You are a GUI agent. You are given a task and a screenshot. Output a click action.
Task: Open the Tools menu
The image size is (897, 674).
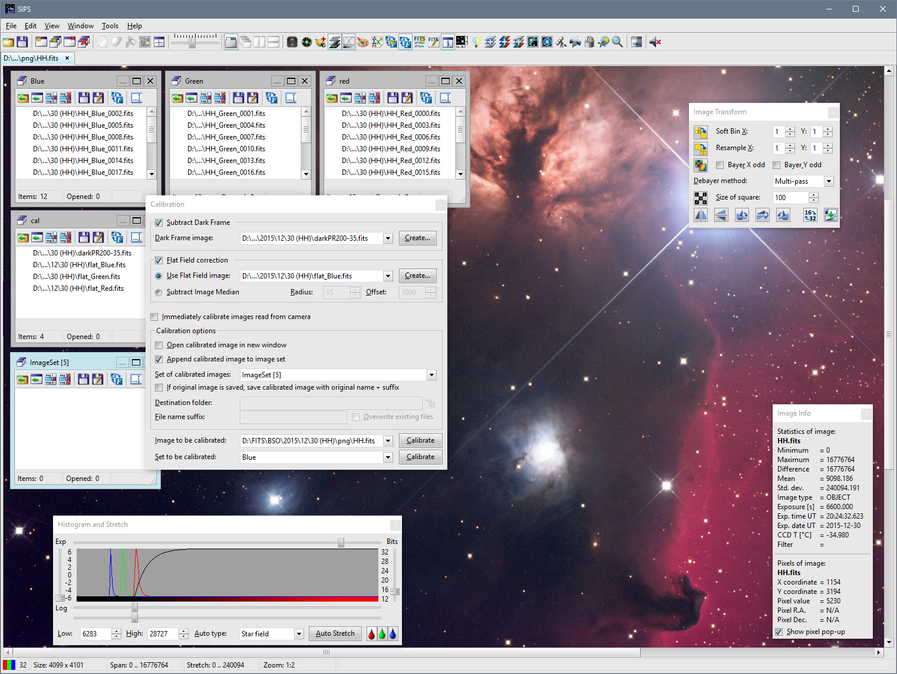point(110,26)
